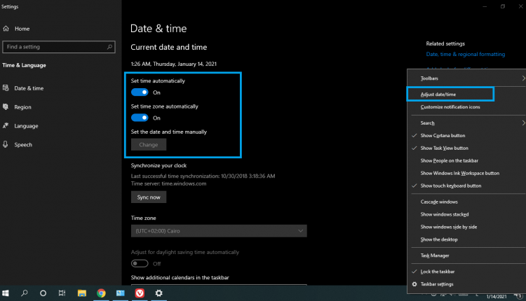Select the Language icon in sidebar
This screenshot has height=301, width=526.
pos(6,125)
